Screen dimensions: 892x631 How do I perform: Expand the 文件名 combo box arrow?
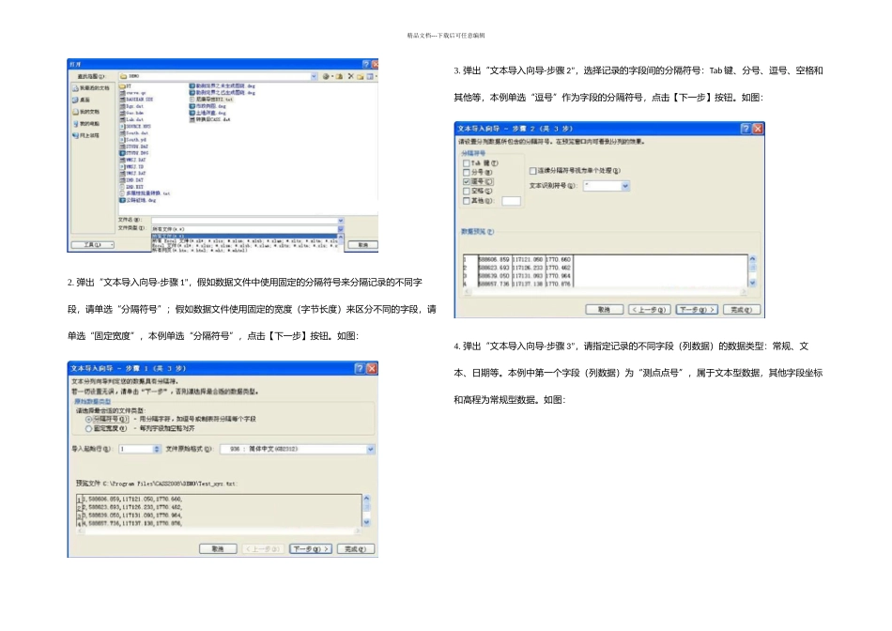(x=341, y=221)
